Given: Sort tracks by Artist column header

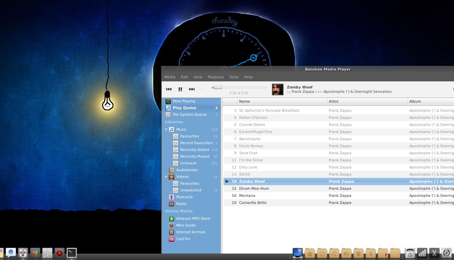Looking at the screenshot, I should coord(367,101).
